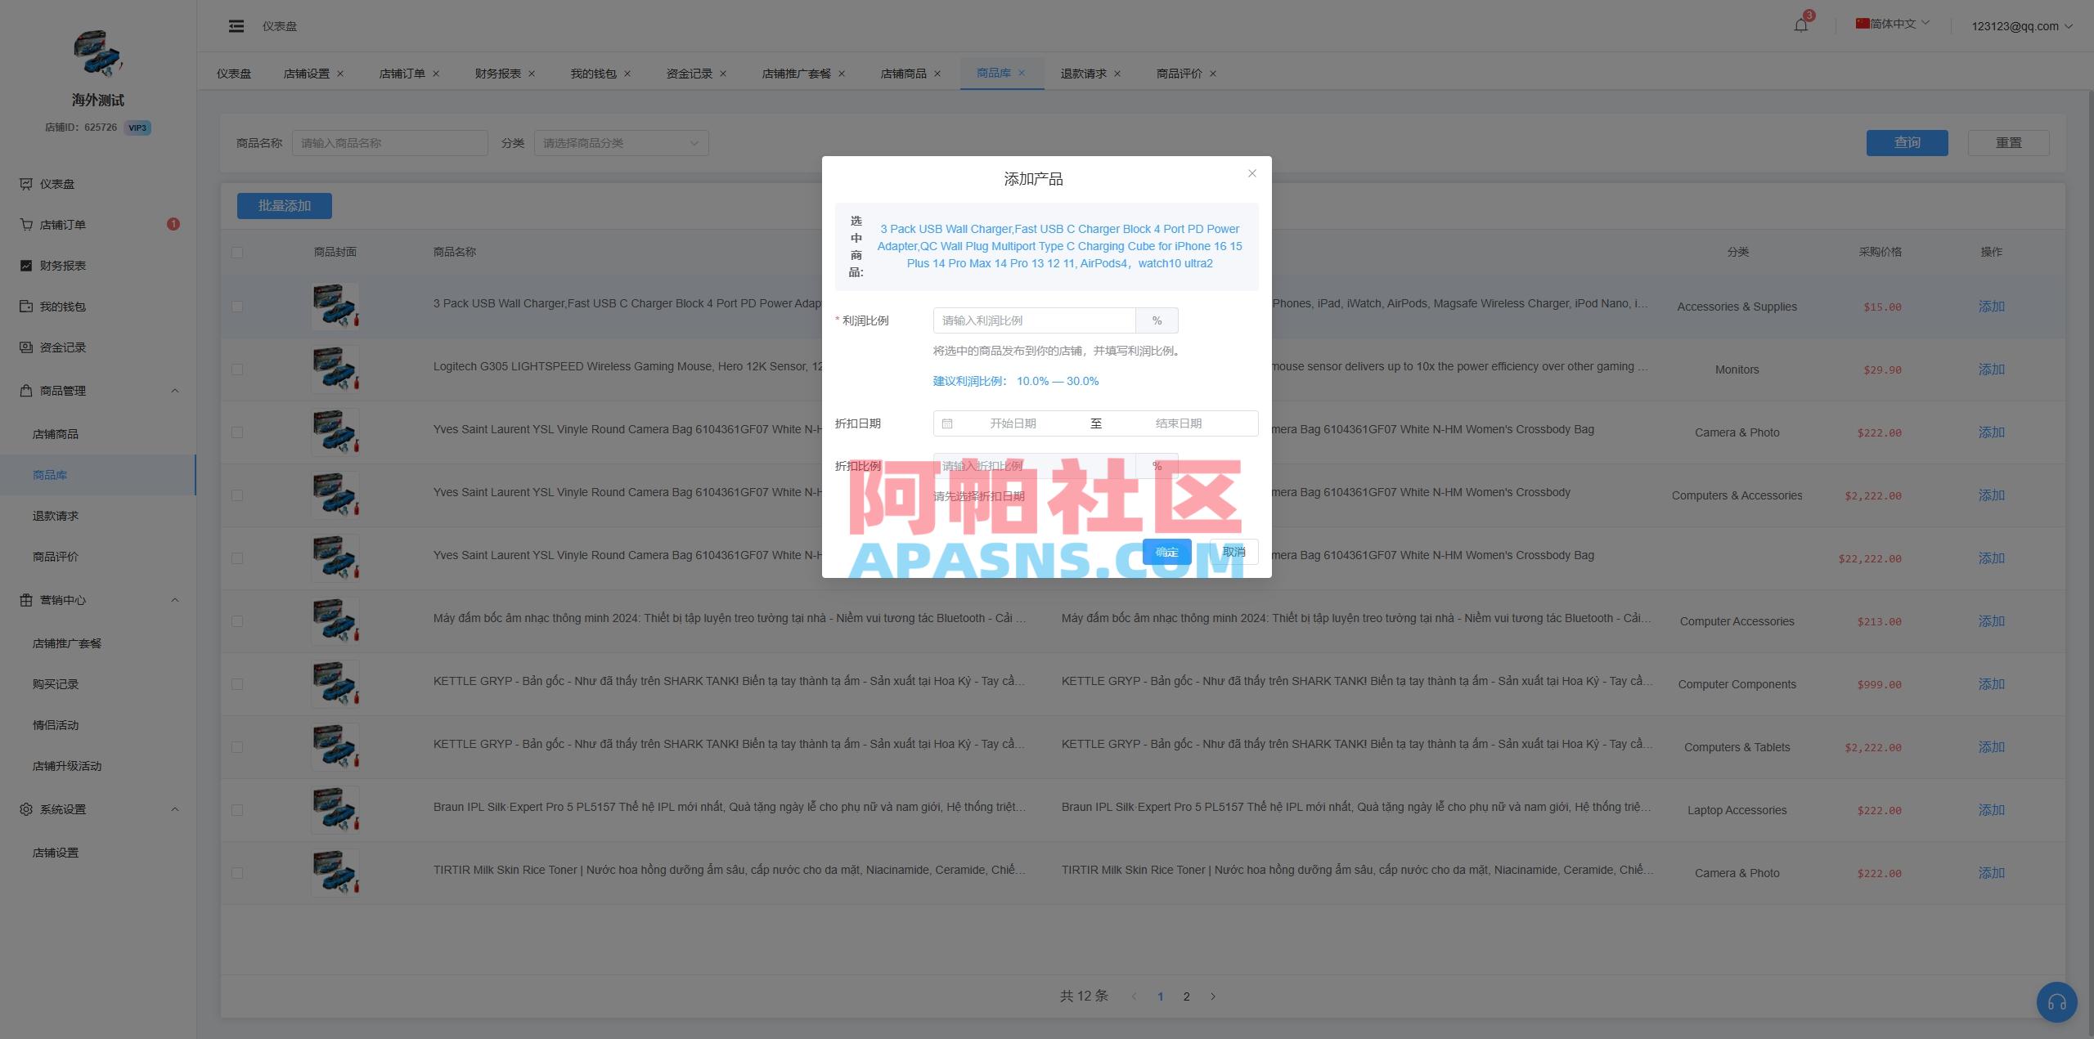
Task: Toggle the select-all checkbox in table header
Action: click(x=238, y=252)
